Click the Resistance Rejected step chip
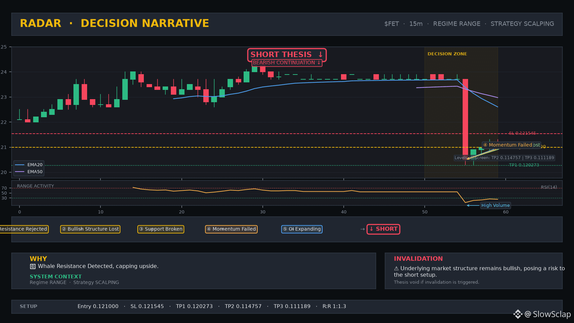Image resolution: width=574 pixels, height=323 pixels. tap(23, 229)
